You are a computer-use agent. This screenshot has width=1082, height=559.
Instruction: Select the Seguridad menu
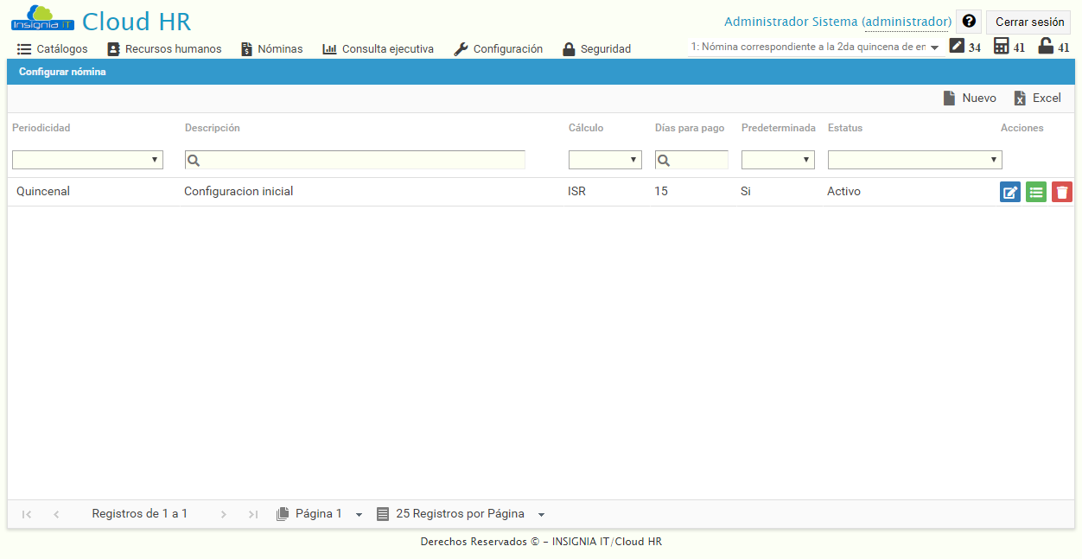596,48
